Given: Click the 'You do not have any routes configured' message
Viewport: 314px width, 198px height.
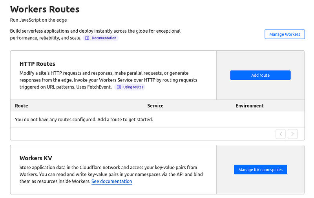Looking at the screenshot, I should click(84, 120).
